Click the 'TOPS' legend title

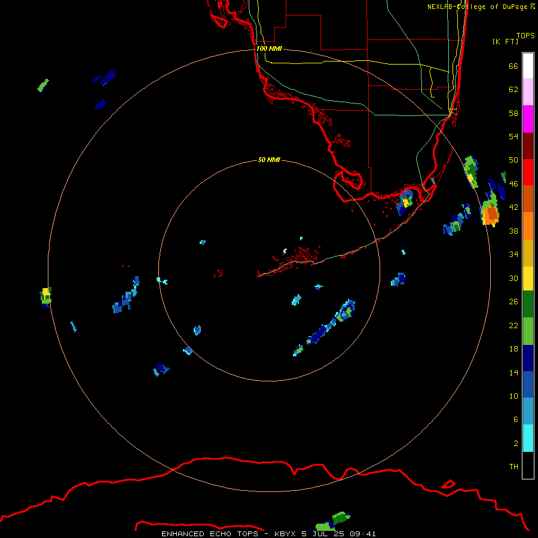coord(525,35)
